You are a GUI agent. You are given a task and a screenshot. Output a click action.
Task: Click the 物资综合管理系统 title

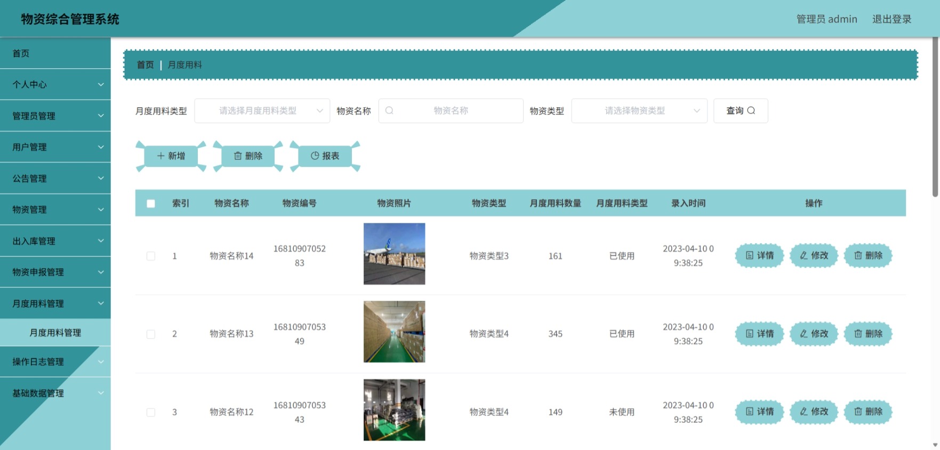[x=70, y=19]
